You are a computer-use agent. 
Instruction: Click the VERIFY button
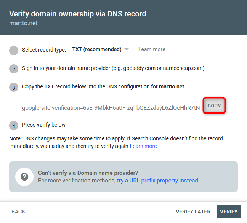pyautogui.click(x=229, y=212)
